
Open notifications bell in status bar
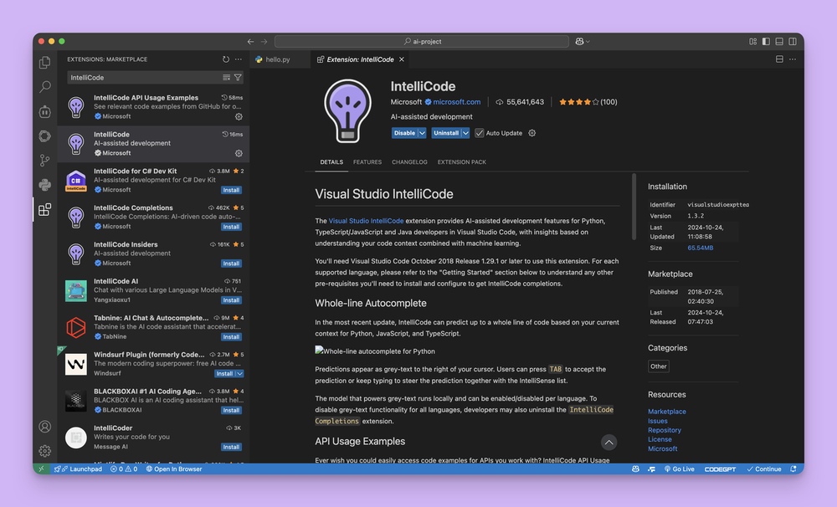793,469
